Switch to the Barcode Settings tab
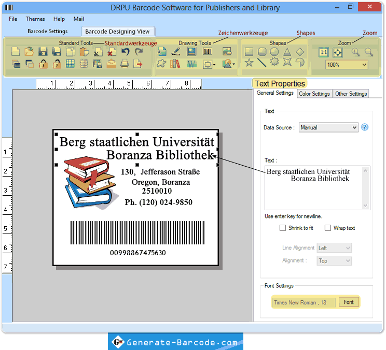 [48, 31]
